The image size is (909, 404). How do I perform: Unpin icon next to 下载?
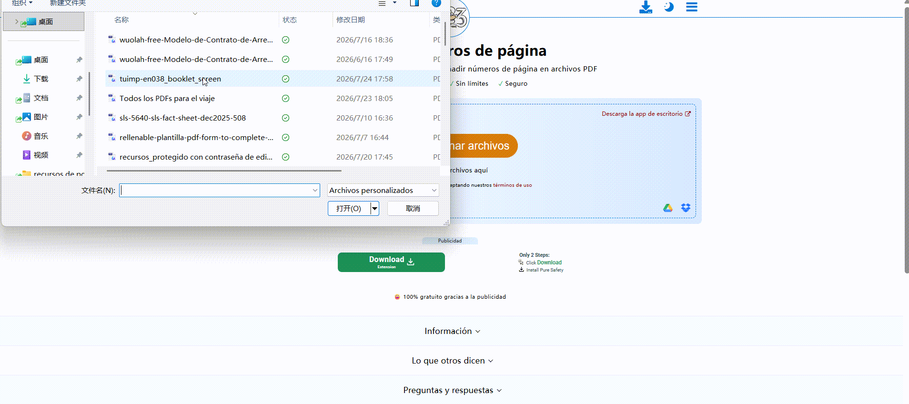click(x=79, y=79)
